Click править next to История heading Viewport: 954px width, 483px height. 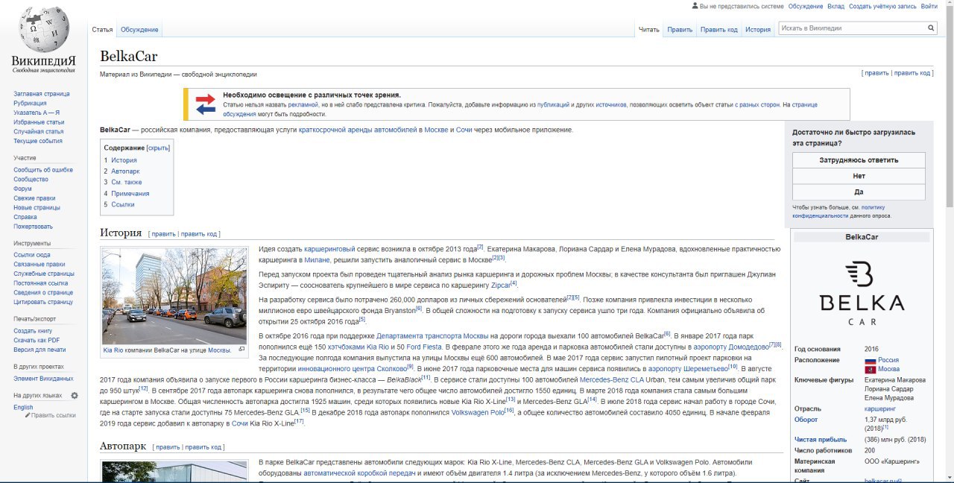click(163, 233)
